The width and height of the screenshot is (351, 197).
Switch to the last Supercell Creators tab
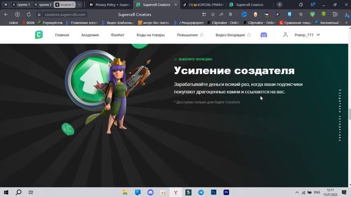pyautogui.click(x=250, y=5)
